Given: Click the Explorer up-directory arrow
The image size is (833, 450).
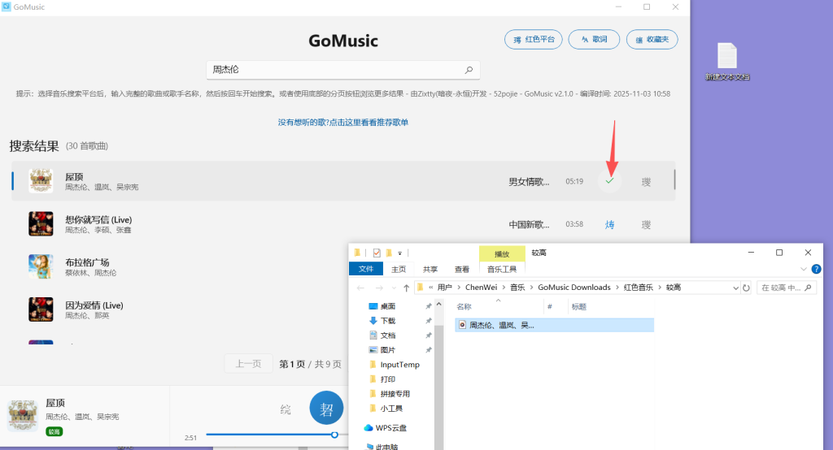Looking at the screenshot, I should (x=406, y=288).
